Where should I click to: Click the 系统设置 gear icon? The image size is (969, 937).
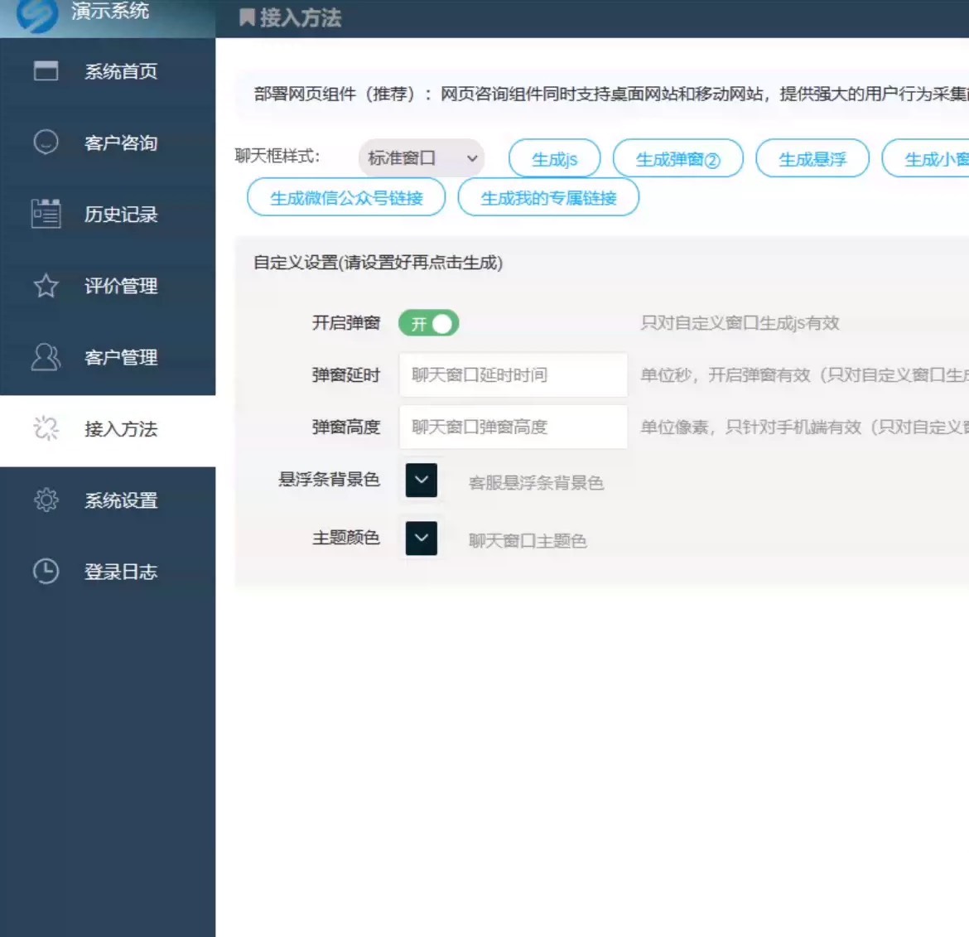[46, 500]
